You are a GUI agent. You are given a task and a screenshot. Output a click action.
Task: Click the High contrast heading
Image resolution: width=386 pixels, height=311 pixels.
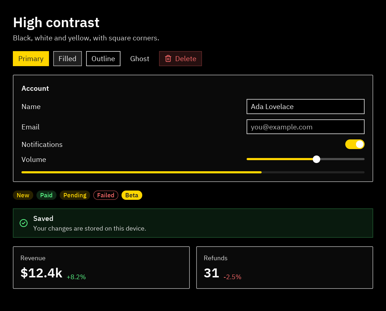tap(56, 23)
